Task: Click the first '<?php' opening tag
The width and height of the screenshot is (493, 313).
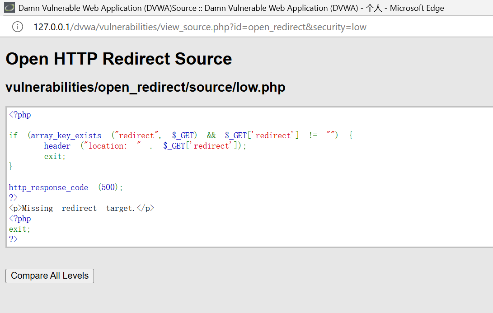Action: pyautogui.click(x=20, y=115)
